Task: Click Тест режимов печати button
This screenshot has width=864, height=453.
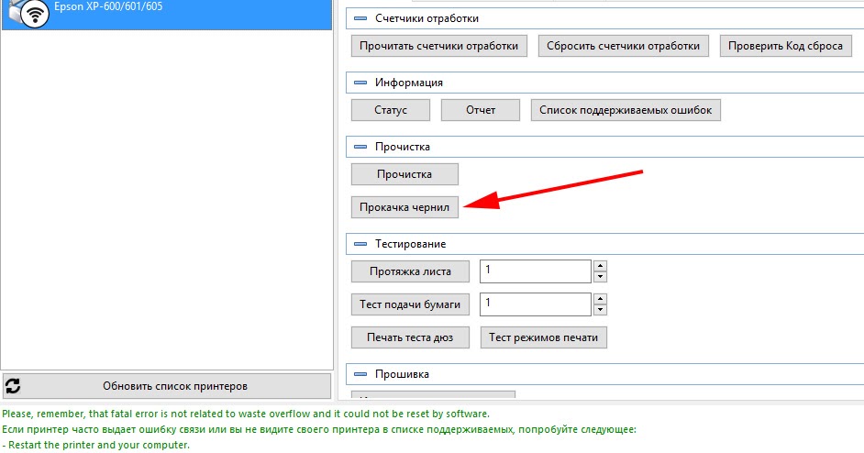Action: coord(543,337)
